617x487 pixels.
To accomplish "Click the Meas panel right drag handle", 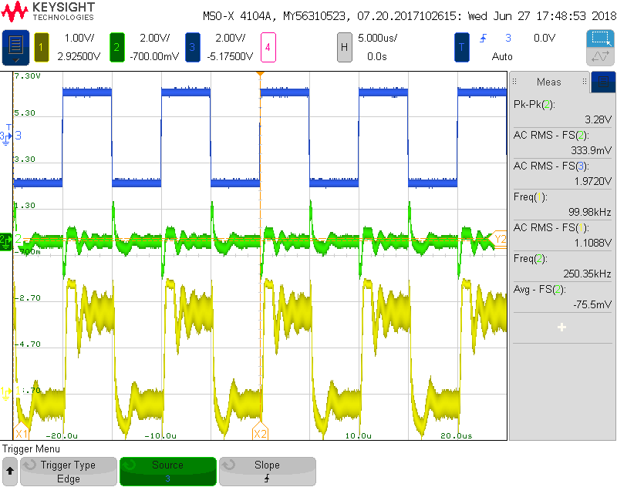I will click(585, 82).
